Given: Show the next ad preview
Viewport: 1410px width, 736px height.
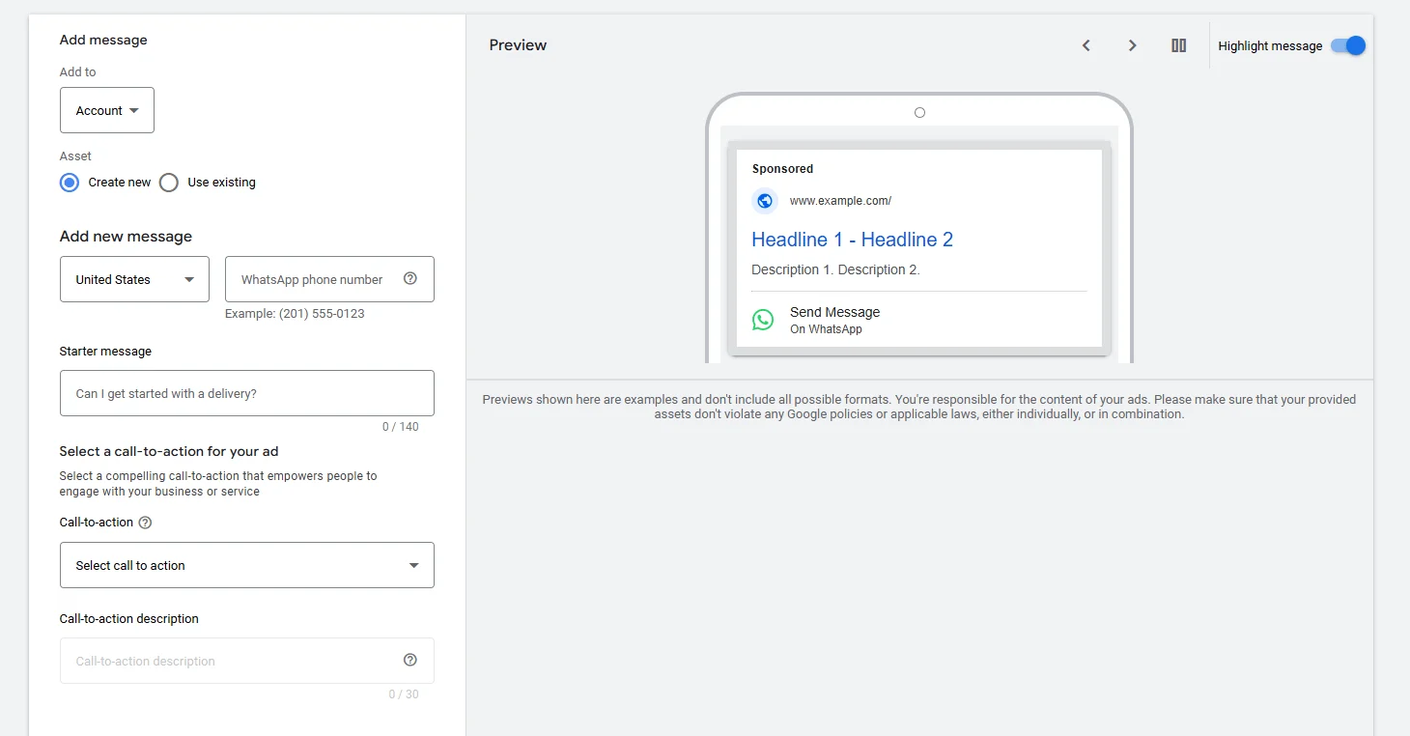Looking at the screenshot, I should click(1132, 45).
